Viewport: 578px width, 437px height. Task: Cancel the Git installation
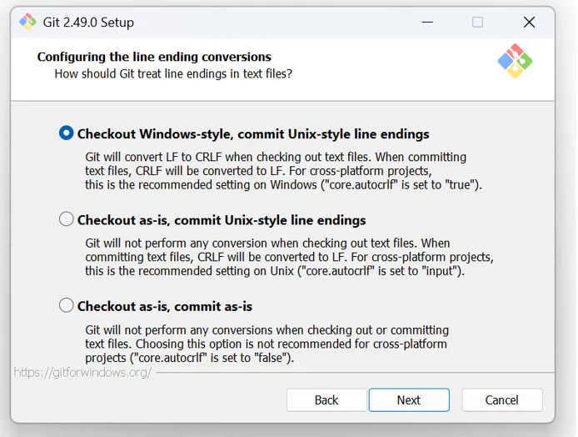pos(501,400)
